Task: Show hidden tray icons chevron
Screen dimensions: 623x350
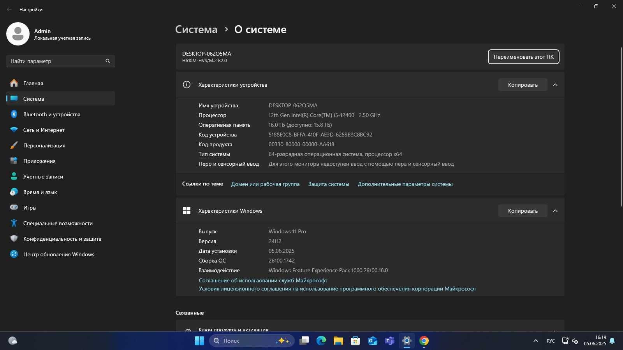Action: tap(536, 341)
